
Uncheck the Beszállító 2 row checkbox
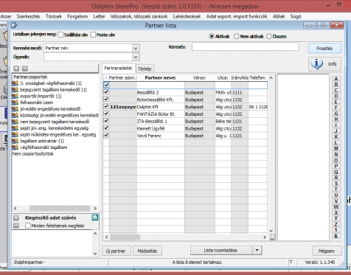click(x=106, y=92)
